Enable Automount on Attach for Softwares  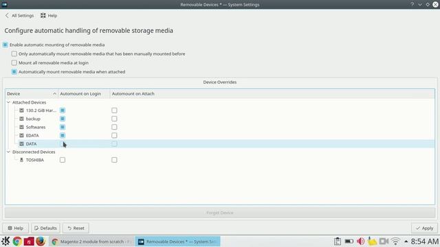[114, 127]
